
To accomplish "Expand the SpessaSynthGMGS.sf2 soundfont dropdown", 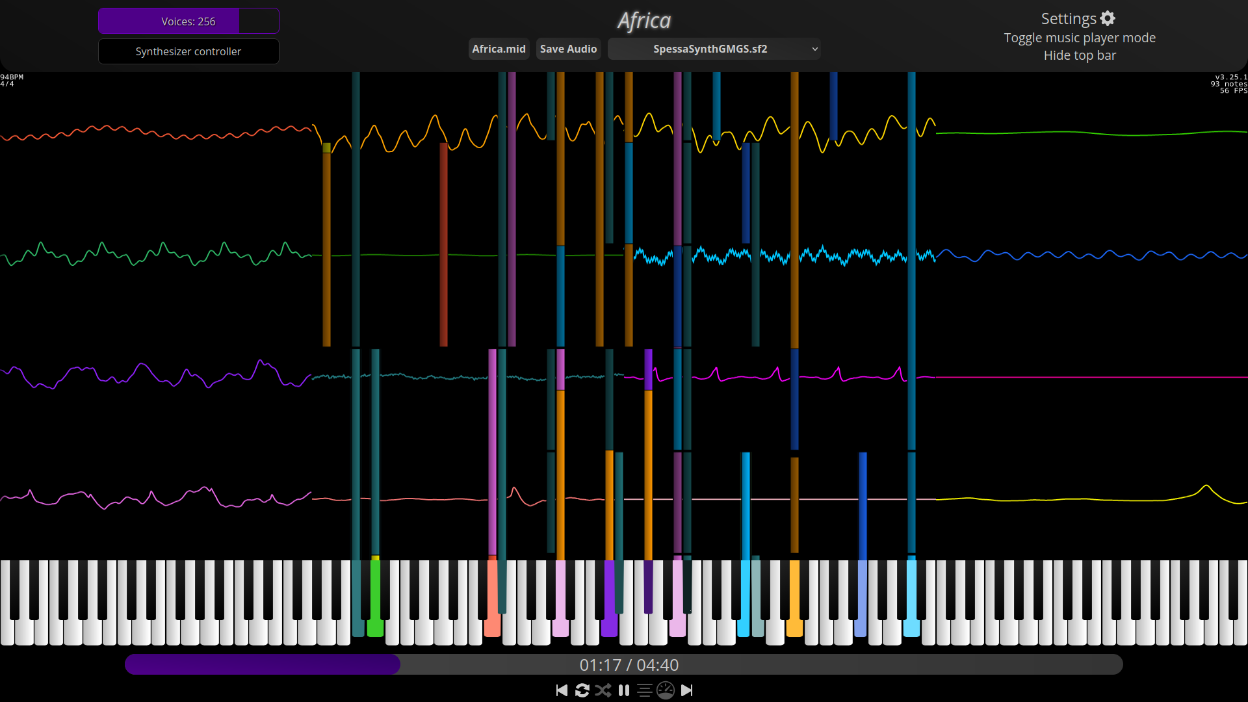I will coord(714,49).
